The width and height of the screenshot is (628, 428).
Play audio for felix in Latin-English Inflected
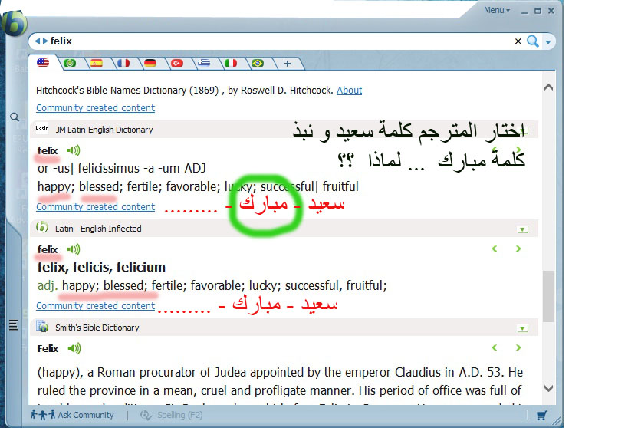tap(74, 249)
